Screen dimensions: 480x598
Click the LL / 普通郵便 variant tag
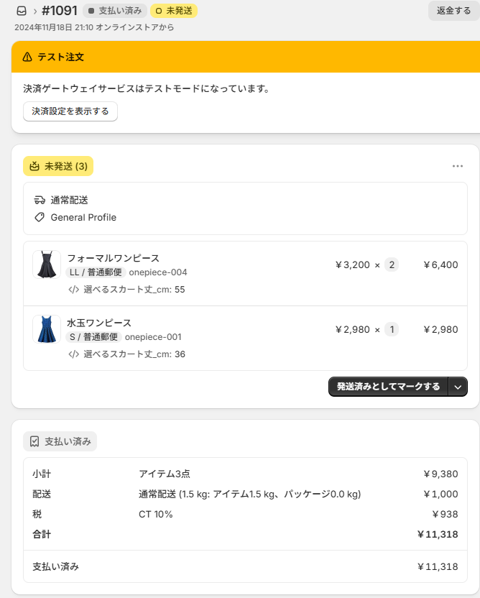tap(96, 272)
